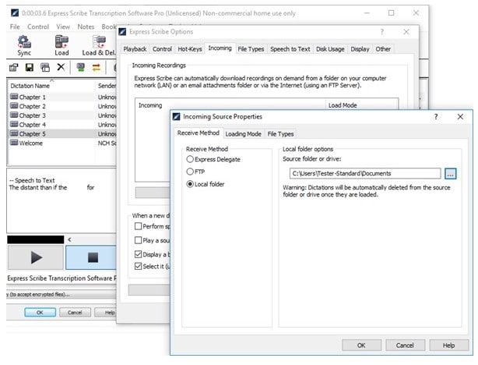
Task: Click the Incoming Source Properties logo icon
Action: [x=176, y=116]
